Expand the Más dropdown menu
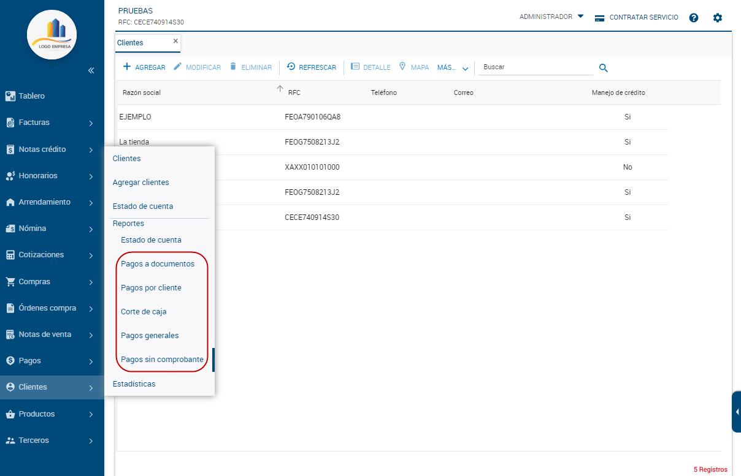741x476 pixels. (x=453, y=68)
